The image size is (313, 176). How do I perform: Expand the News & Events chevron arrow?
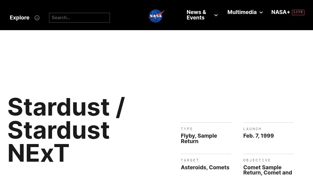(216, 15)
